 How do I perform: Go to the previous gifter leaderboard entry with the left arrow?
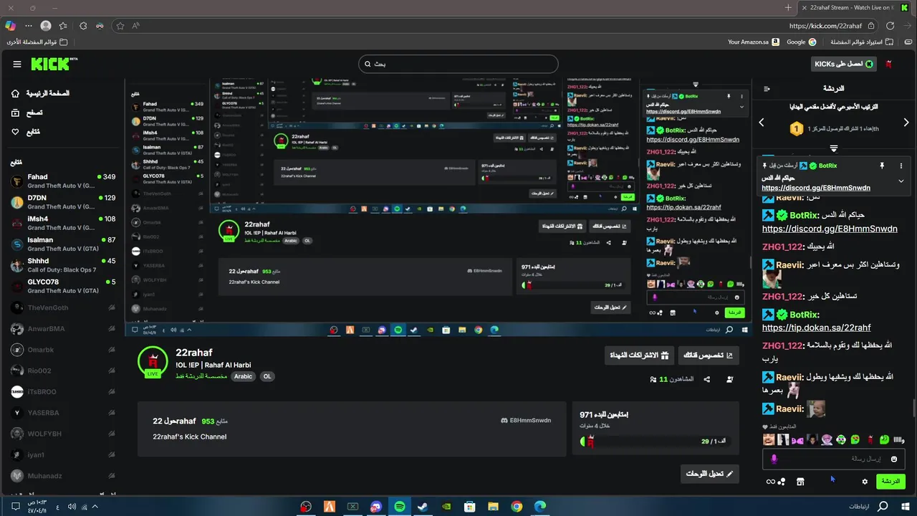point(762,123)
